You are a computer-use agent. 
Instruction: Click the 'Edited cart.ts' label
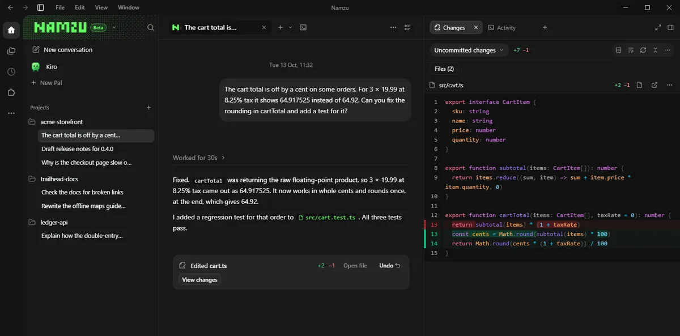pos(209,266)
